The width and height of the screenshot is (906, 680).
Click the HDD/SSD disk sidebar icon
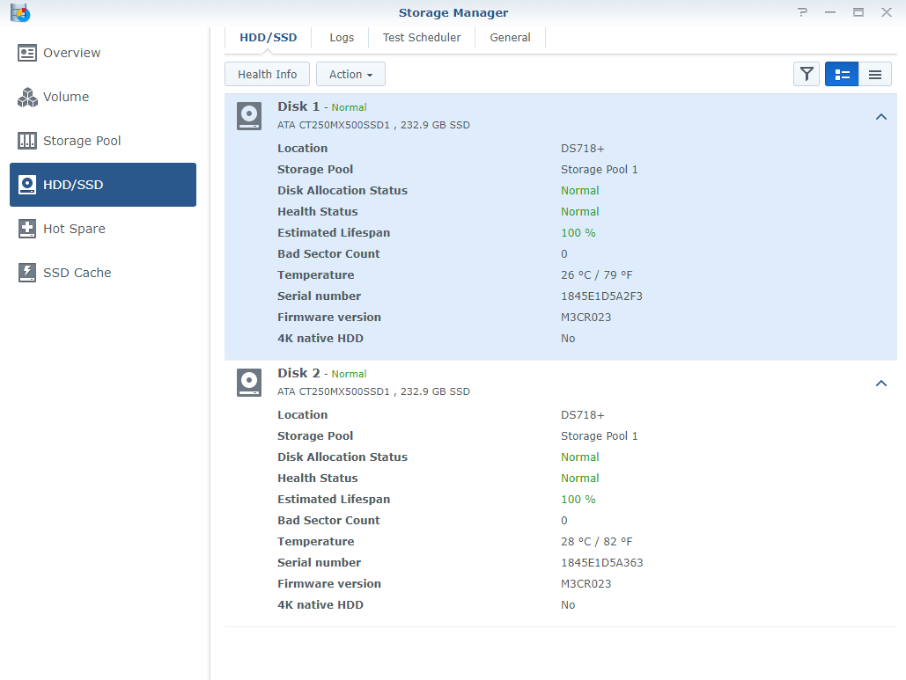27,185
